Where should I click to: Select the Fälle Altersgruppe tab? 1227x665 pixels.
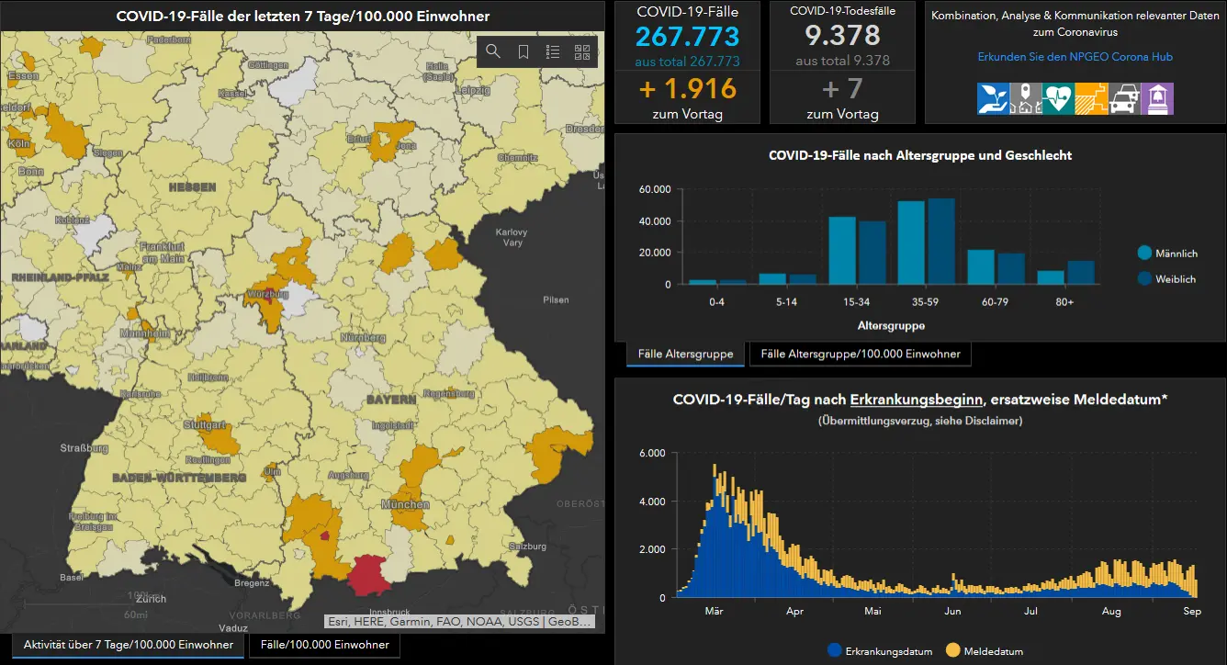(685, 354)
